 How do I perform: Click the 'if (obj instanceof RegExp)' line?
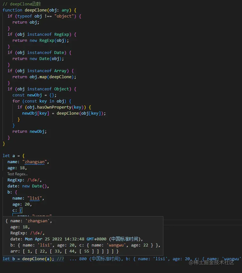click(42, 34)
